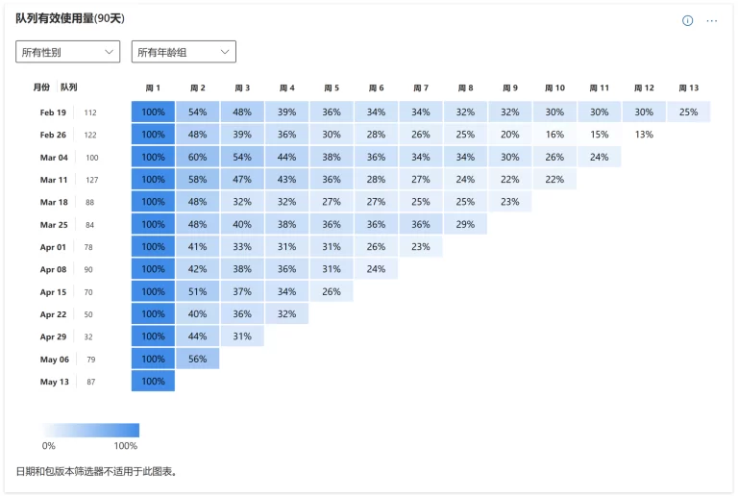Click the info icon in top right
The height and width of the screenshot is (497, 738).
click(x=687, y=21)
